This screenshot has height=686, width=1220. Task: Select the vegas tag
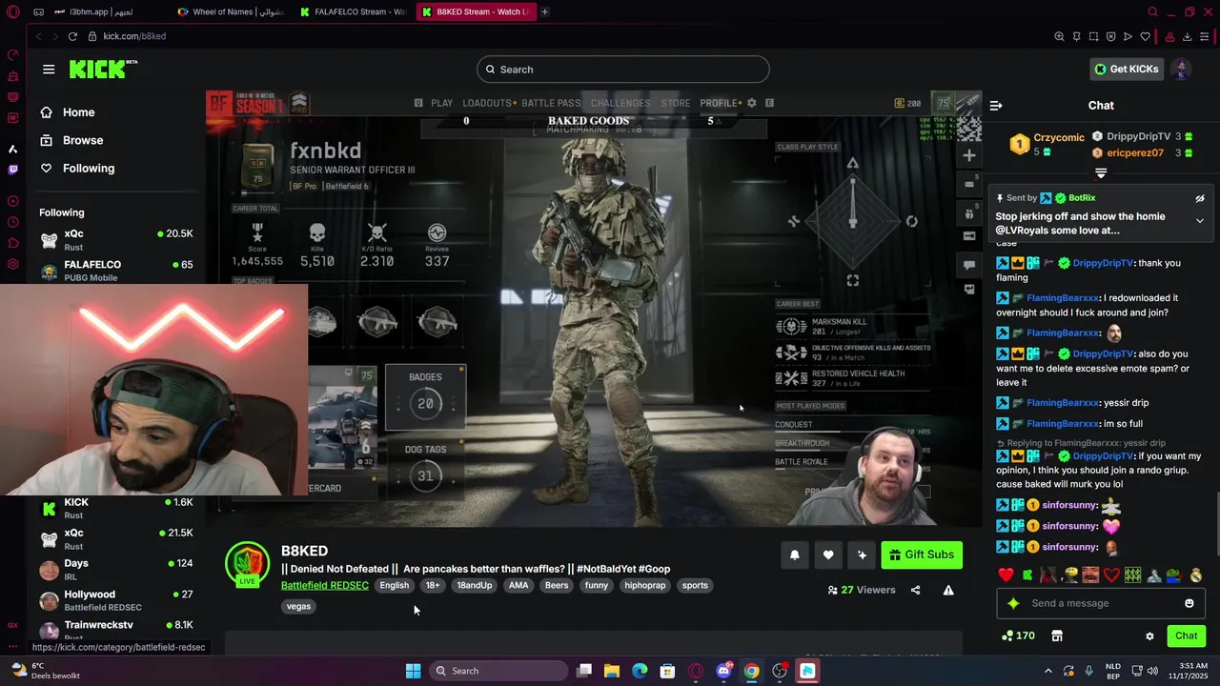pyautogui.click(x=298, y=606)
